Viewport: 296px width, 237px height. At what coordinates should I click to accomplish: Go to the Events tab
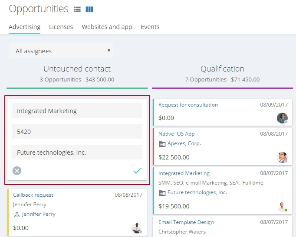click(150, 27)
